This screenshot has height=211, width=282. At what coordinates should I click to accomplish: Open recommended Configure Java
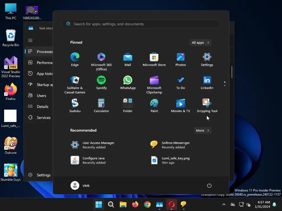88,160
